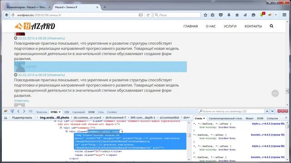Click the browser Back arrow button
The image size is (291, 163).
click(7, 15)
